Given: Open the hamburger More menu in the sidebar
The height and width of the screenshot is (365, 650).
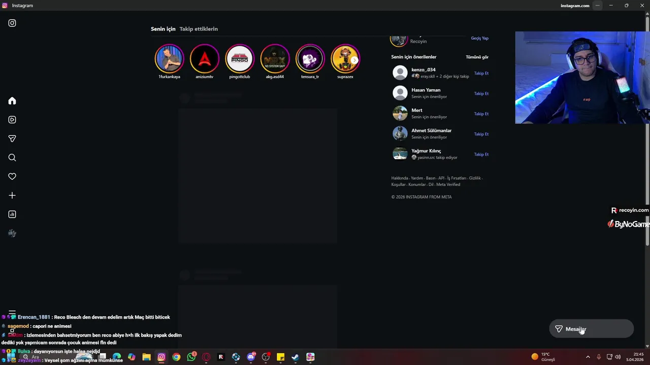Looking at the screenshot, I should coord(12,313).
